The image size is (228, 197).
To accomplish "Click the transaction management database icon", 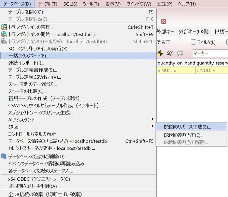I will click(4, 27).
